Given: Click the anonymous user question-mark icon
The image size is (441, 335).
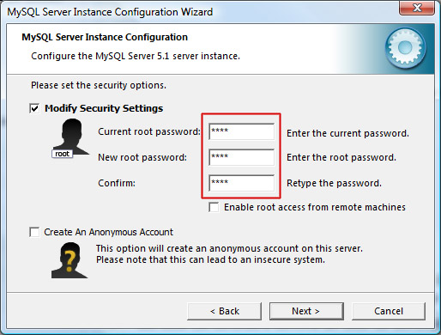Looking at the screenshot, I should (x=69, y=260).
